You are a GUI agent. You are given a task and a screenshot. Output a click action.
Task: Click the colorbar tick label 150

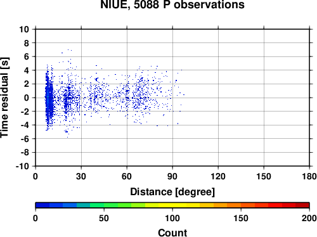click(241, 218)
